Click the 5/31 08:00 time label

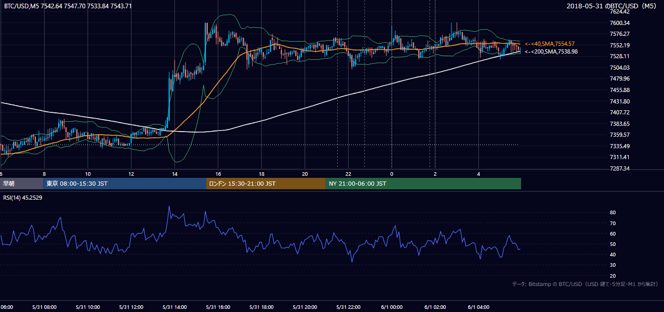44,307
